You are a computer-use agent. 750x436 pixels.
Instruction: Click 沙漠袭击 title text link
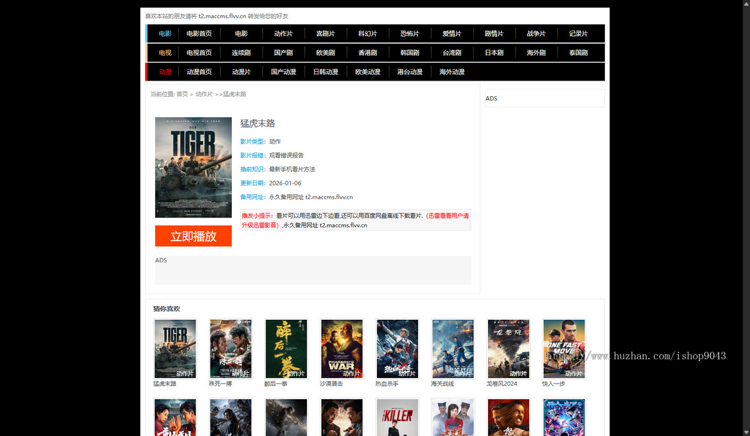[331, 384]
